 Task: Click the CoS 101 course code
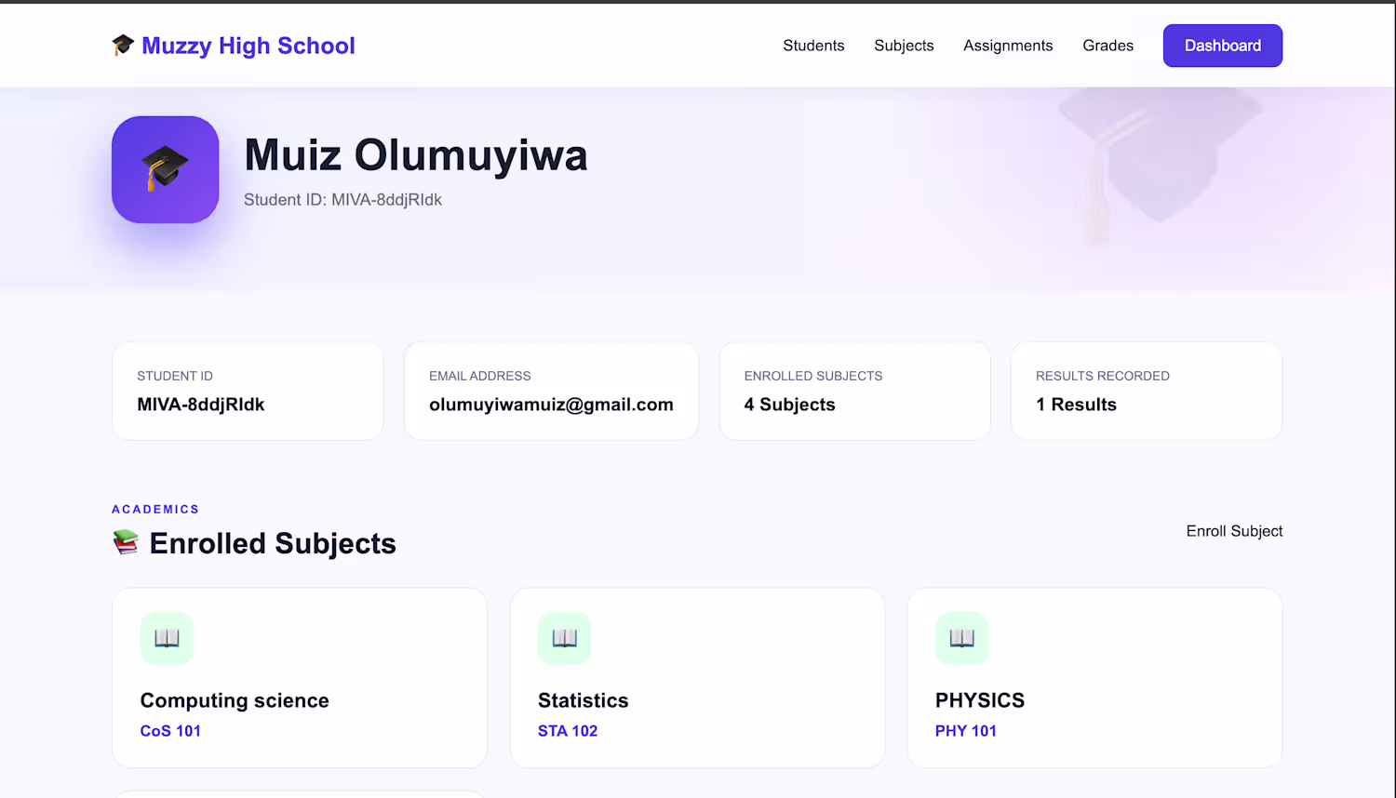[170, 731]
